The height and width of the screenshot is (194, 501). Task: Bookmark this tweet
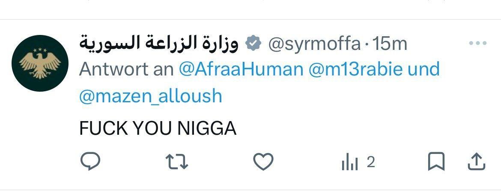[x=436, y=162]
